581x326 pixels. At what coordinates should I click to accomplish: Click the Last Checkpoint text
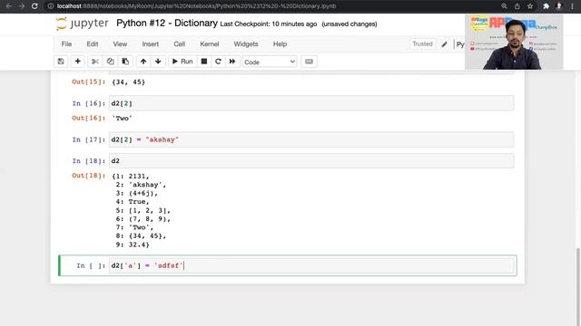coord(269,24)
